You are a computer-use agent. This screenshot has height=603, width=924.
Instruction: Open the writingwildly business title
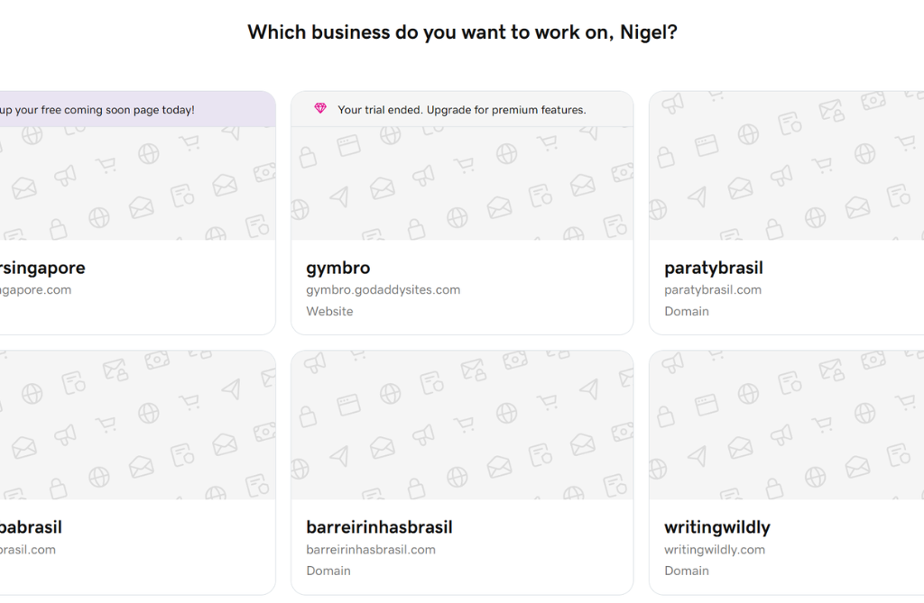717,527
